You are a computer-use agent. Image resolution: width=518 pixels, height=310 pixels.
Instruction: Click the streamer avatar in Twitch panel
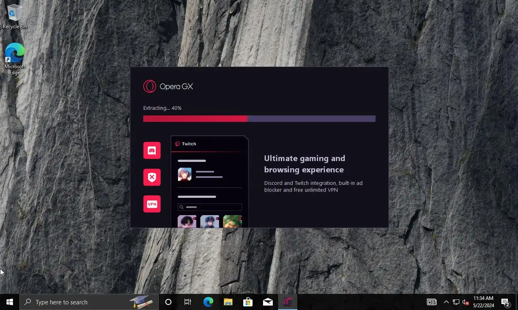click(x=185, y=174)
